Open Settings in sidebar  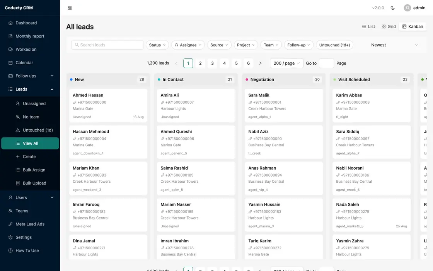[30, 238]
